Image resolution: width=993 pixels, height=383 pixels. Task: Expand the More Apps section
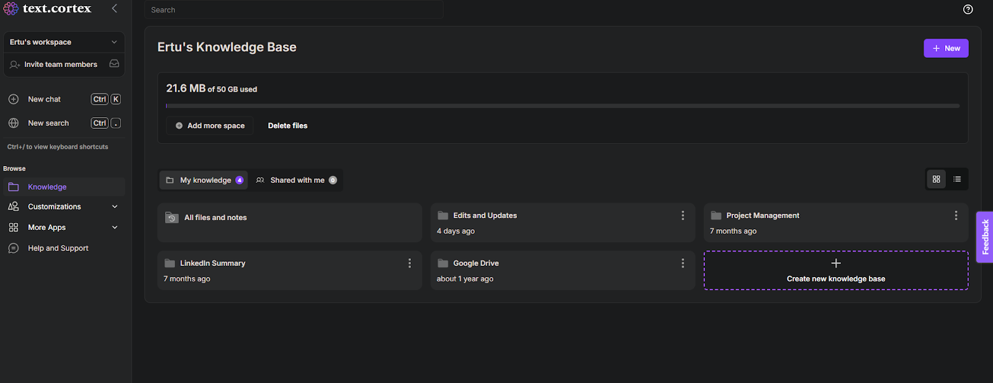[x=64, y=227]
